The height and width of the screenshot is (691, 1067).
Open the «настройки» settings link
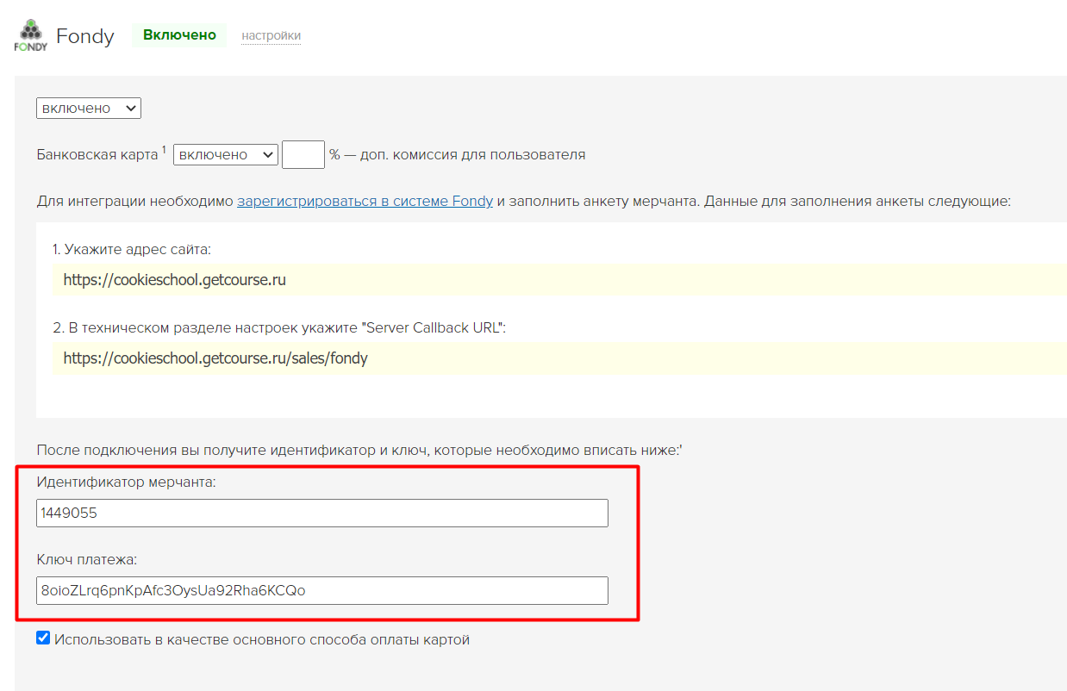(x=271, y=35)
